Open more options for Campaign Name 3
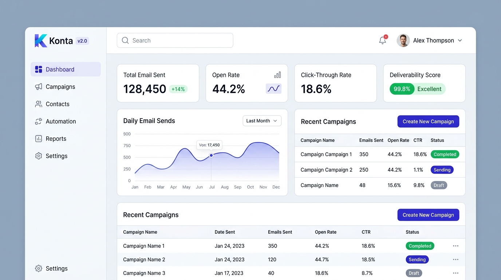 point(455,273)
